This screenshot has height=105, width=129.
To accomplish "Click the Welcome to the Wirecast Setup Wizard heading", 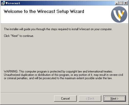I will 44,11.
